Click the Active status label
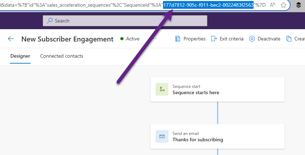This screenshot has height=155, width=305. pos(132,39)
